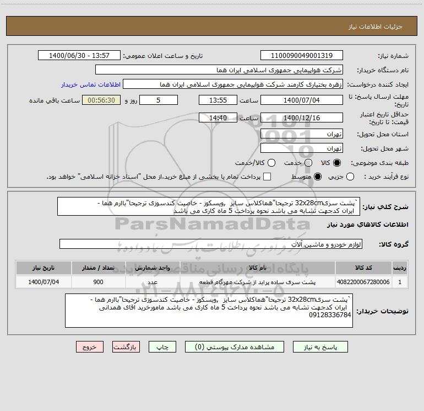Image resolution: width=424 pixels, height=411 pixels.
Task: Click the delivery province field تهران
Action: click(x=302, y=134)
